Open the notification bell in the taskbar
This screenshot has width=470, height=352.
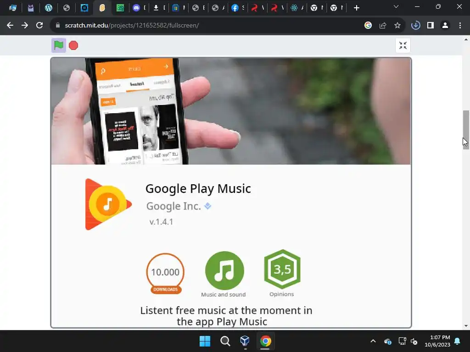458,341
